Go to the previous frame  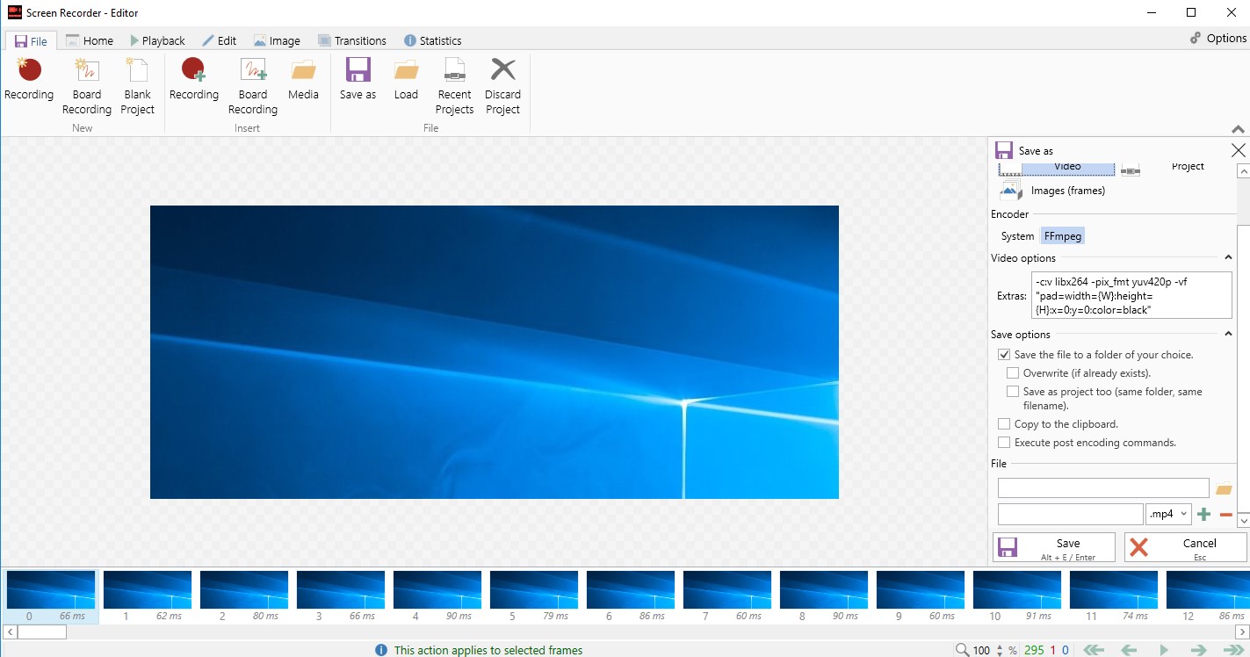point(1130,650)
